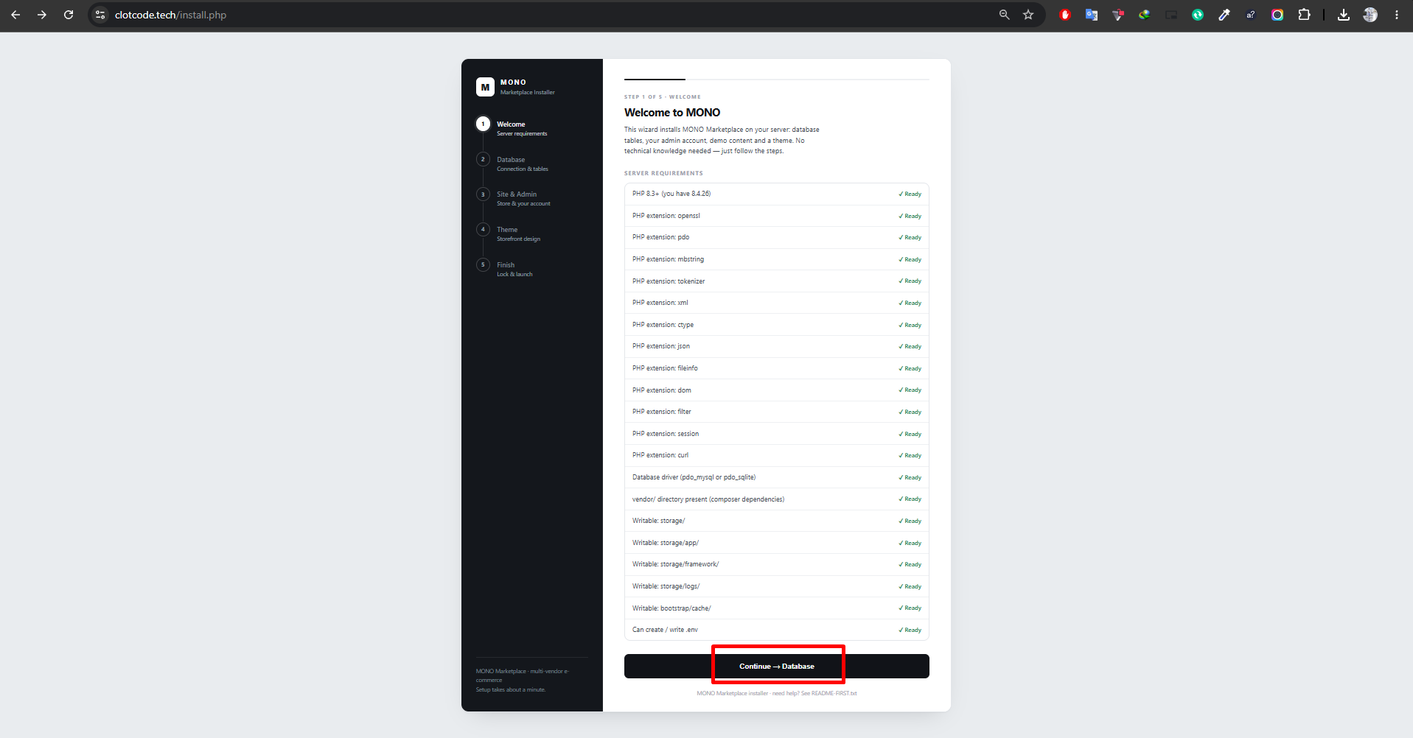Image resolution: width=1413 pixels, height=738 pixels.
Task: Click the step progress bar at top
Action: 777,79
